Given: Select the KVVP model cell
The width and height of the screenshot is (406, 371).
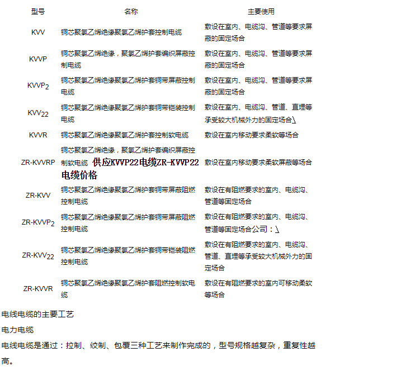Looking at the screenshot, I should tap(38, 59).
